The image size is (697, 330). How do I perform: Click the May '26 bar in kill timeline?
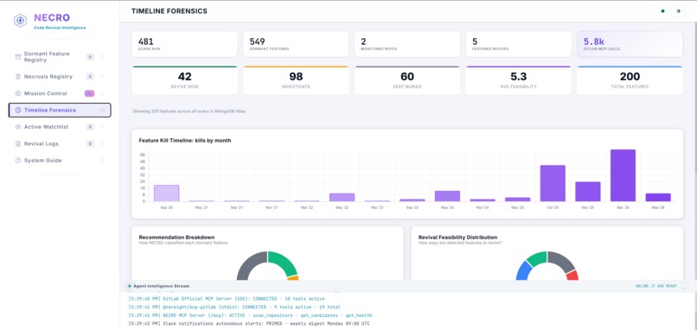click(658, 198)
